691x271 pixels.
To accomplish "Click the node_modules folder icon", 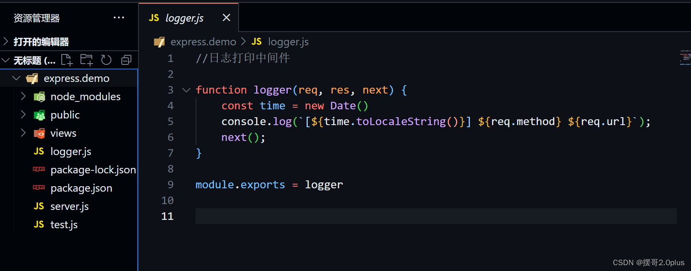I will point(39,97).
